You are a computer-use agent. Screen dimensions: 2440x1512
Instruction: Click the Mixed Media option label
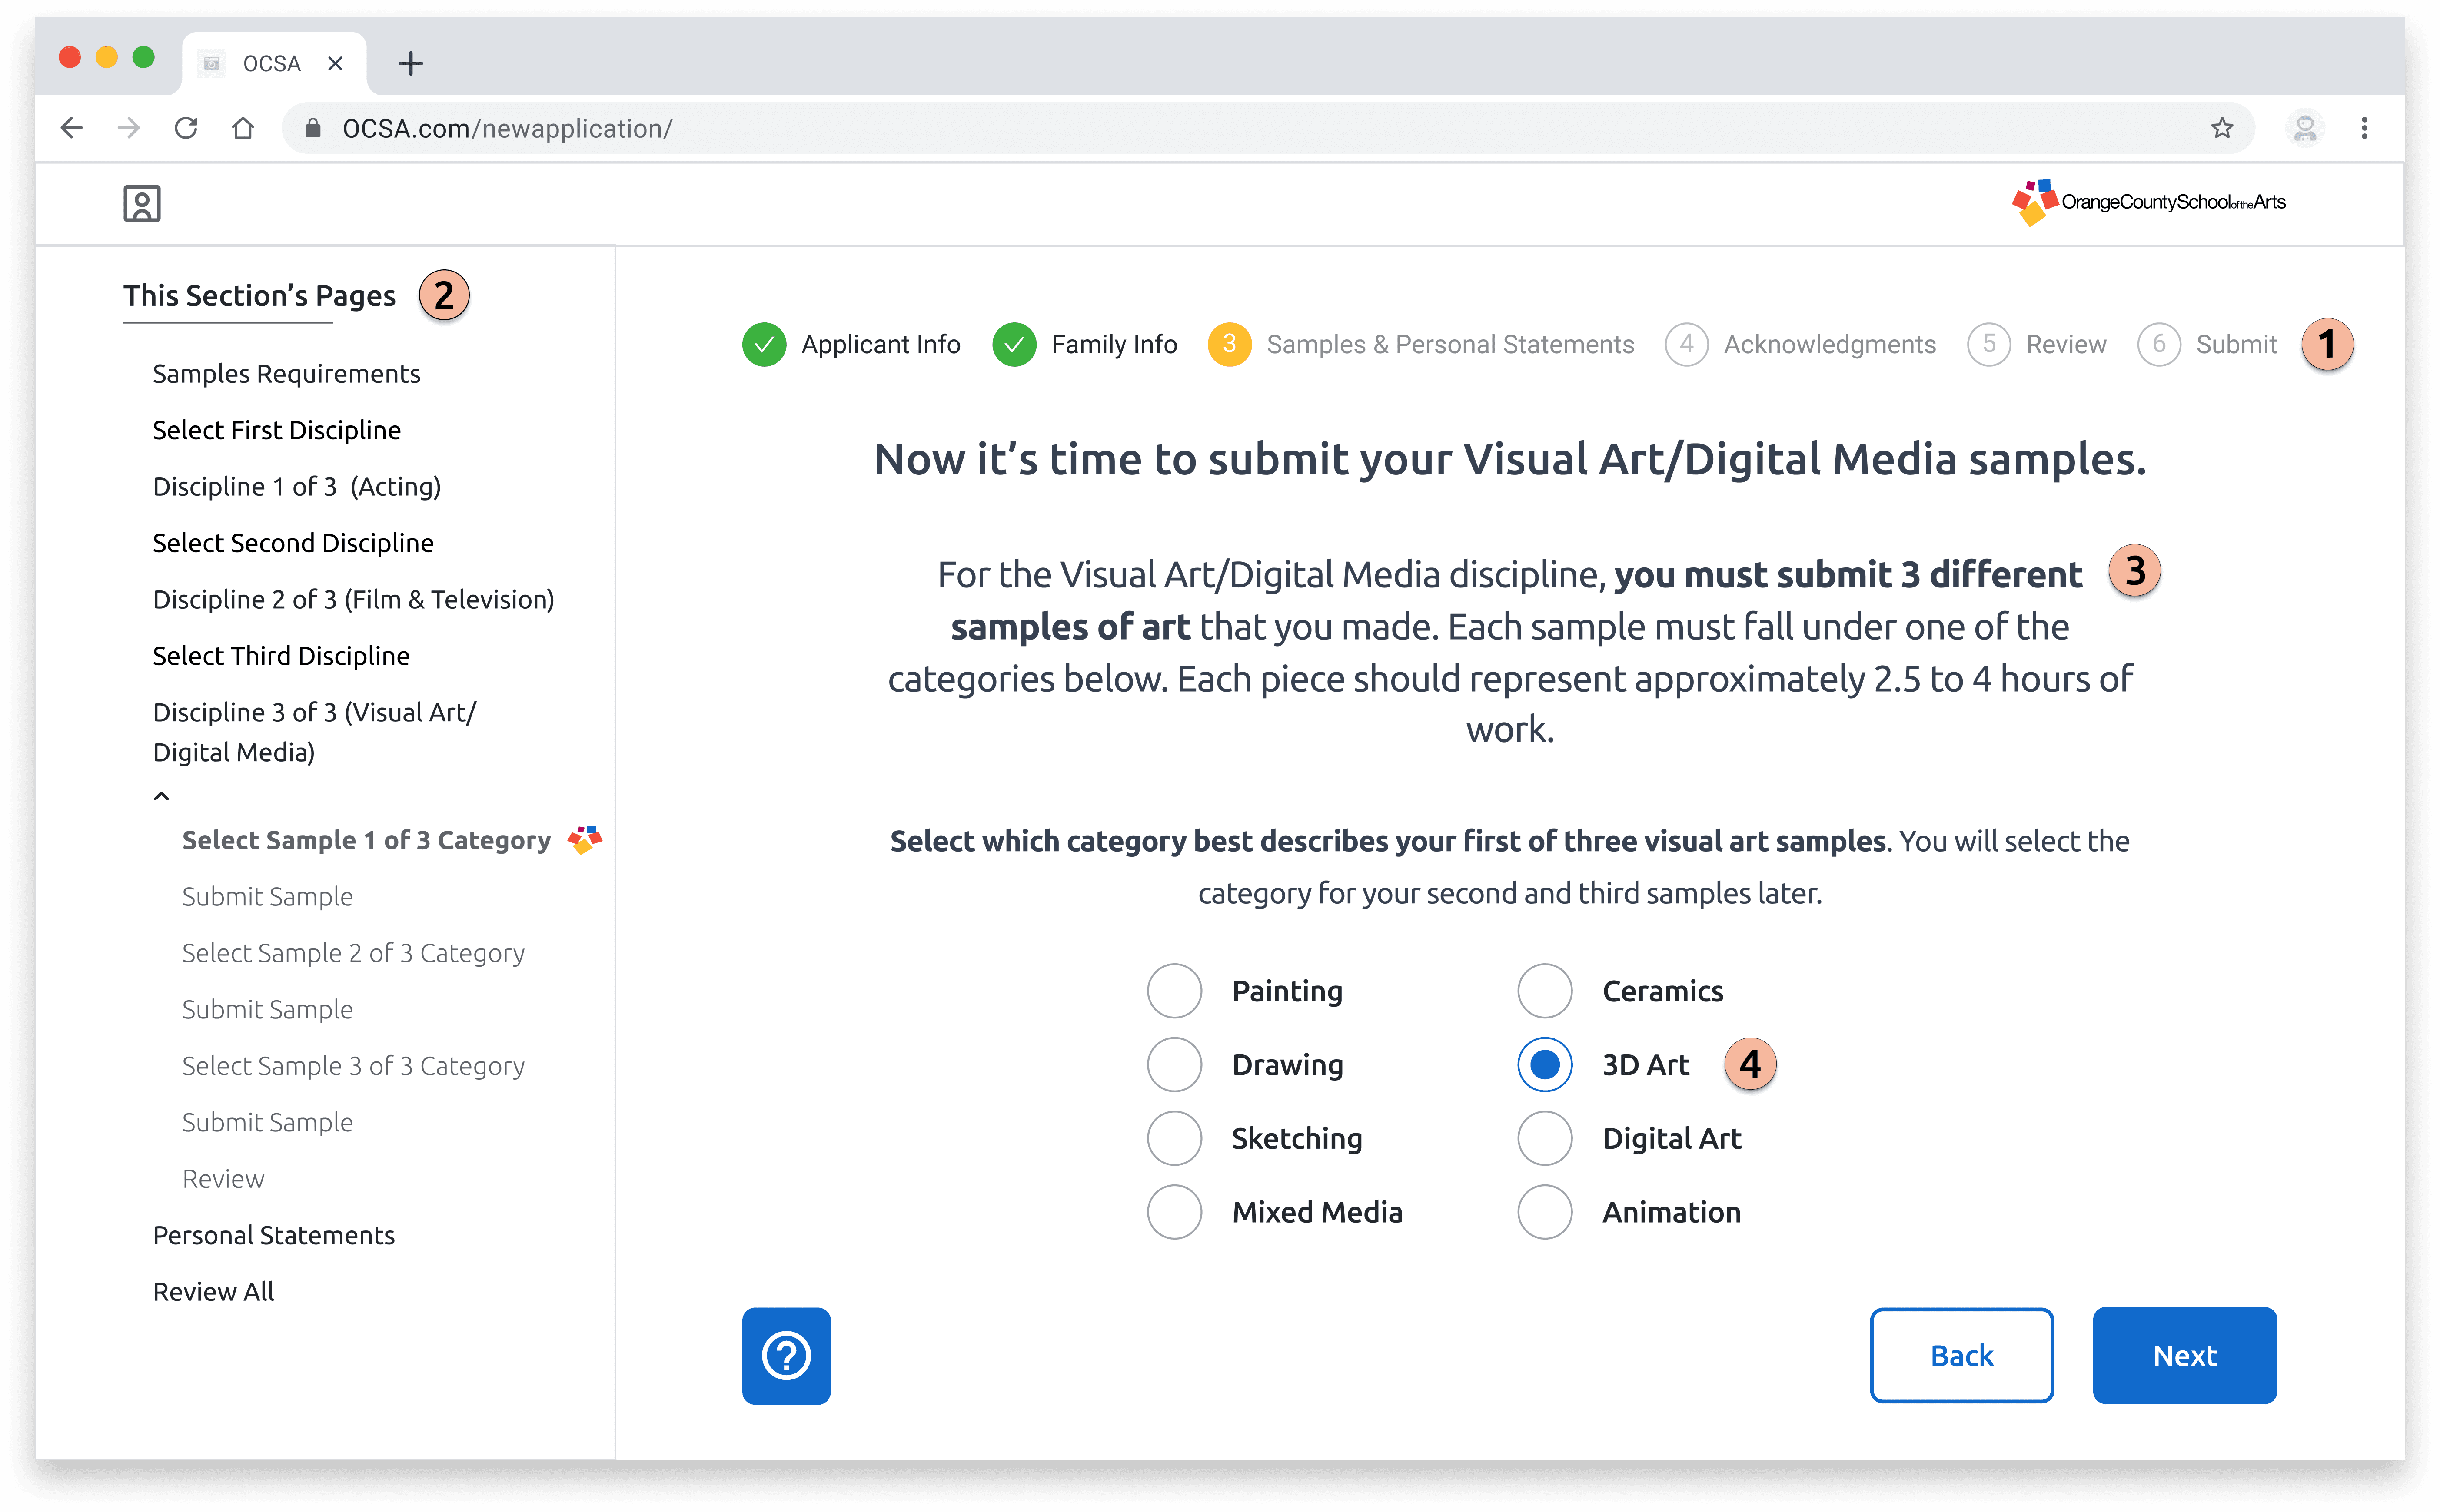tap(1316, 1212)
